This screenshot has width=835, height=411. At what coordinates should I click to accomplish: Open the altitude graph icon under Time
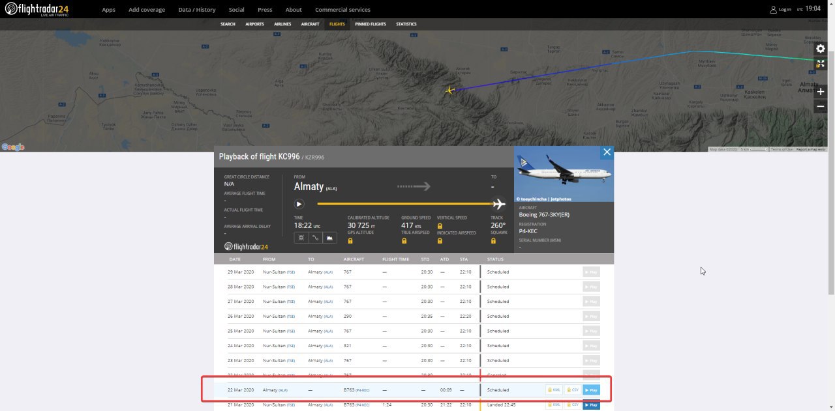[329, 238]
